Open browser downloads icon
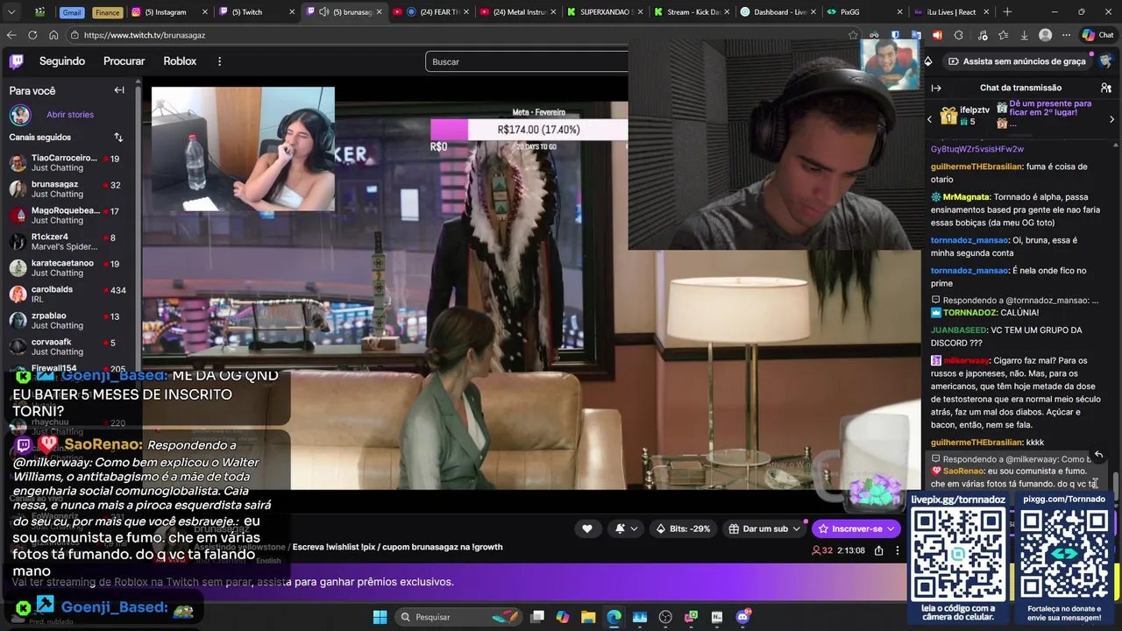The height and width of the screenshot is (631, 1122). 1024,35
